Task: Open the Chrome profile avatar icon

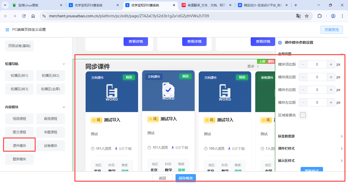Action: point(333,16)
